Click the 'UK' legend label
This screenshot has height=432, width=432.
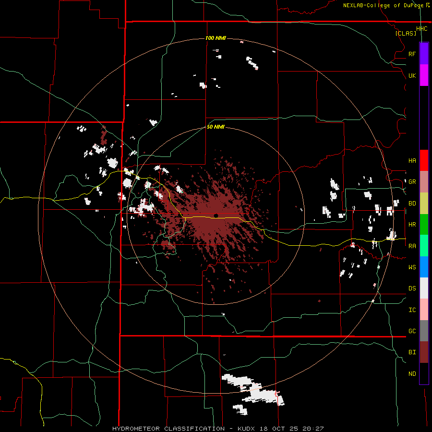tap(412, 75)
